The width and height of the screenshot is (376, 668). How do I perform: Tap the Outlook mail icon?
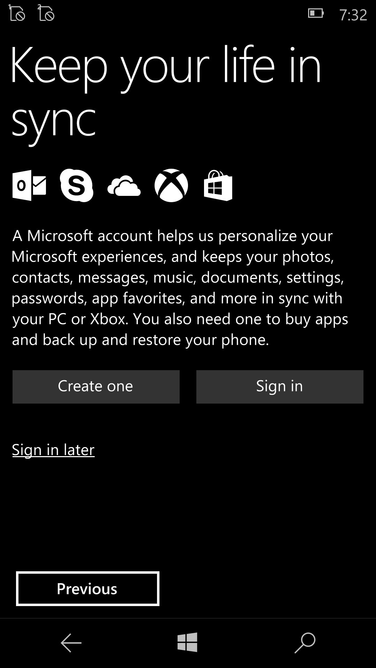[29, 185]
